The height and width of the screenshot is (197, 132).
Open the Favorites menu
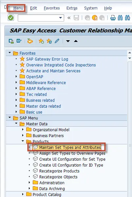52,8
